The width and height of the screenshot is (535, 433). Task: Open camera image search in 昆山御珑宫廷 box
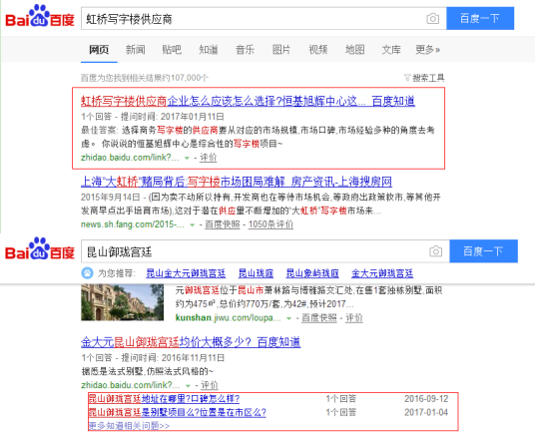(436, 251)
